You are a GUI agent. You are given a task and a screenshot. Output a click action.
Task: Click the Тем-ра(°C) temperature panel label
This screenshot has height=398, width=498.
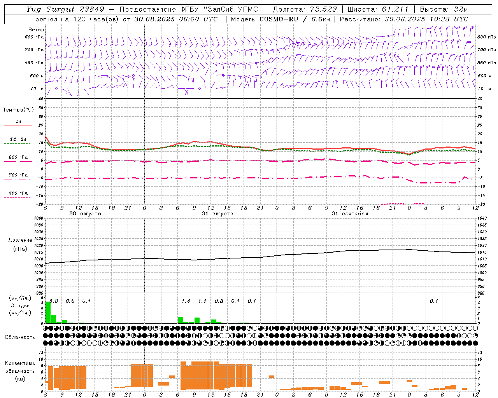point(18,110)
